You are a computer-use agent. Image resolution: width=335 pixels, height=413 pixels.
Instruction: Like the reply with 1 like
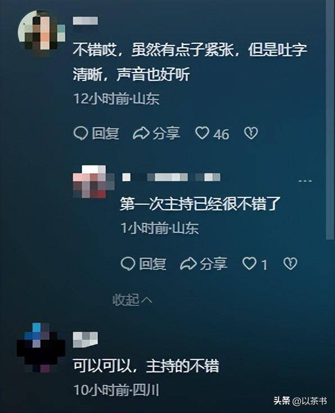[249, 264]
